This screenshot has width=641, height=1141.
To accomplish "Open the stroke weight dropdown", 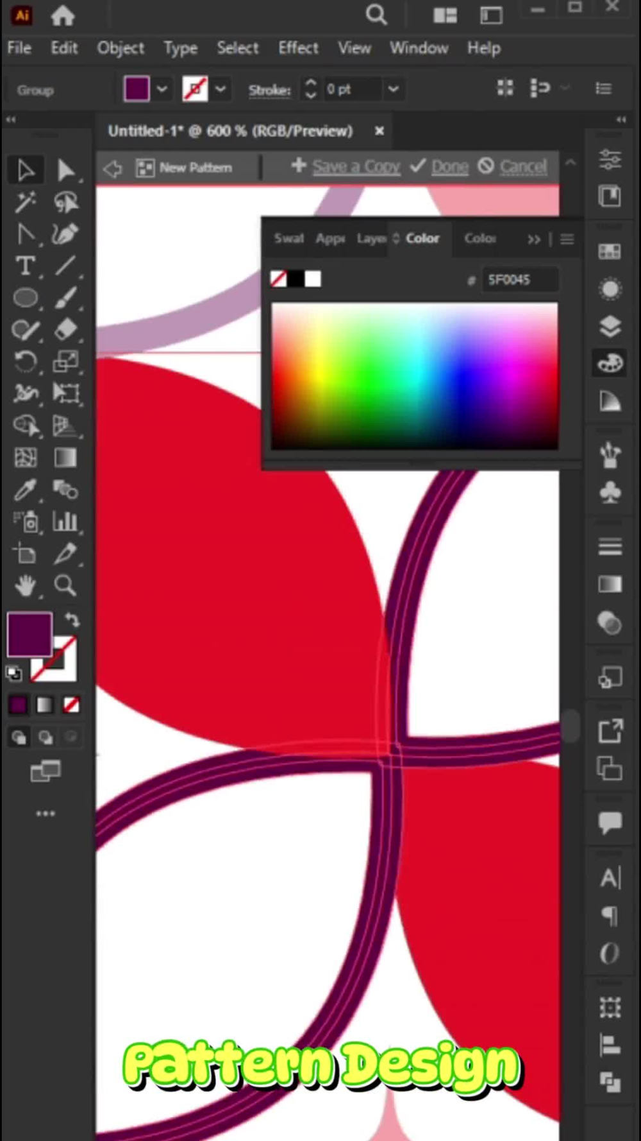I will point(393,89).
